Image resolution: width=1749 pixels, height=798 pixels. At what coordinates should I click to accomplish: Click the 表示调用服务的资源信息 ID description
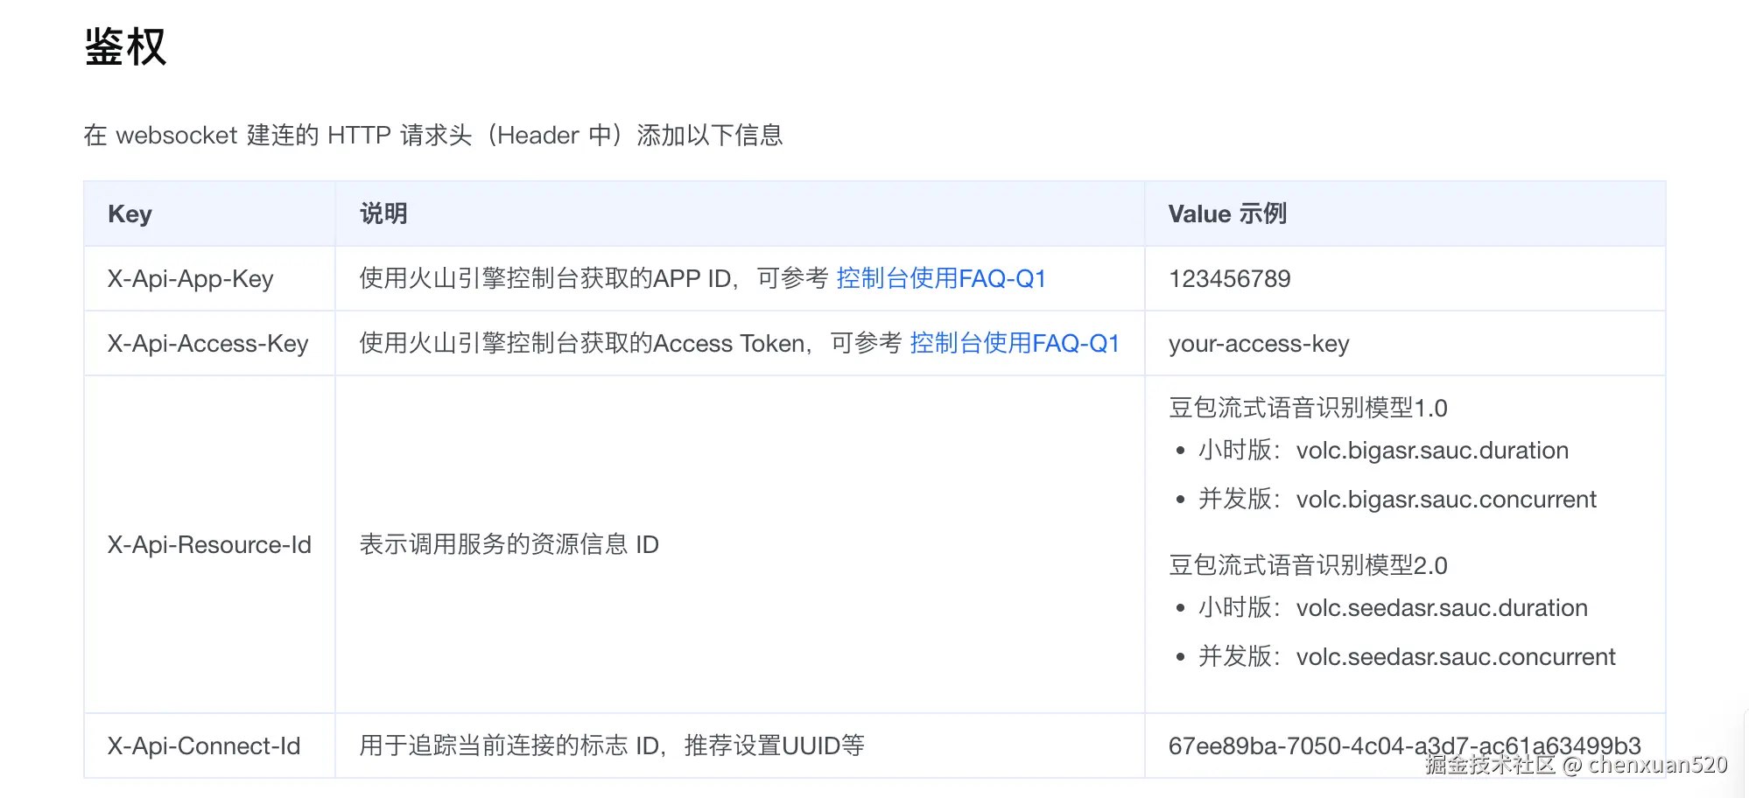[x=509, y=545]
